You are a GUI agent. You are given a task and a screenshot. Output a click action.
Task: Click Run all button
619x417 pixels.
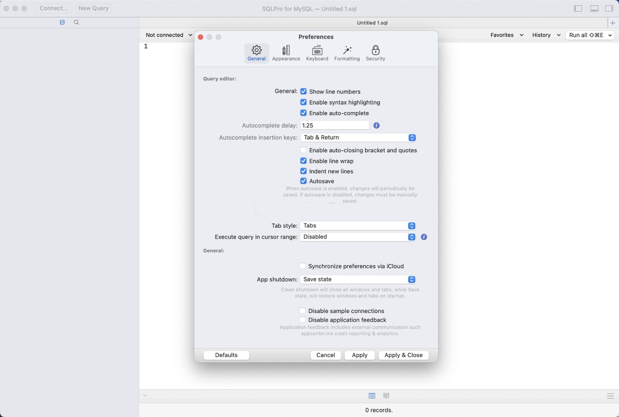586,35
